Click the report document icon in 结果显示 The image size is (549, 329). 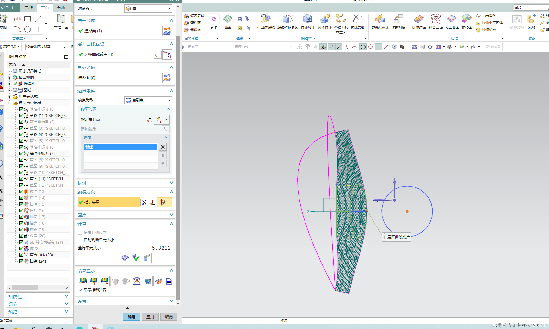[169, 281]
